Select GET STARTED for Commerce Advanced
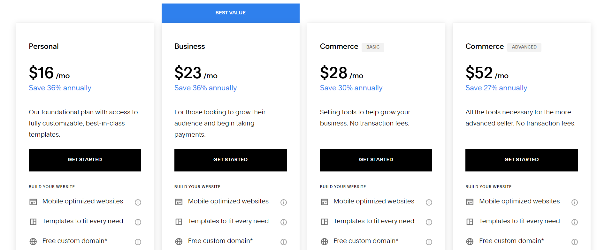The width and height of the screenshot is (605, 250). pyautogui.click(x=521, y=160)
